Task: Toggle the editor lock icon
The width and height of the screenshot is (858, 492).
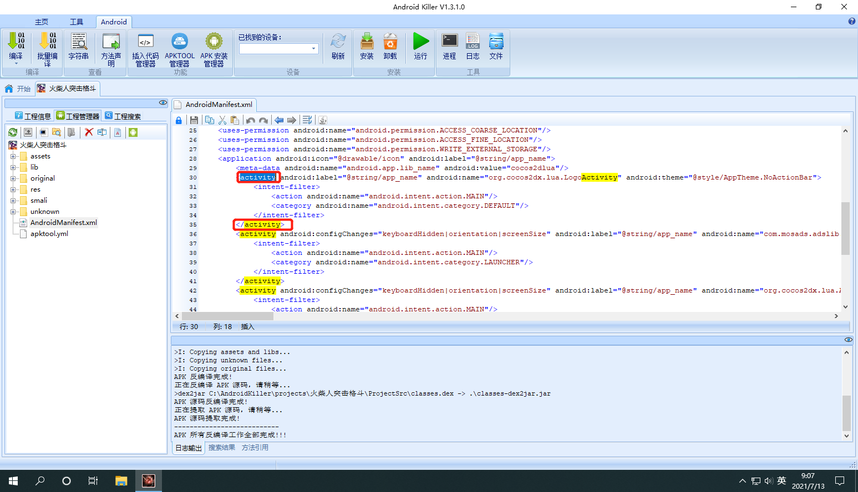Action: (179, 120)
